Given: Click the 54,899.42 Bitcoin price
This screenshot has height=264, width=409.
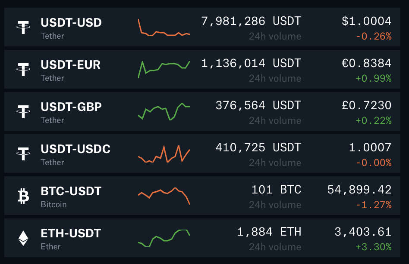Looking at the screenshot, I should [359, 190].
